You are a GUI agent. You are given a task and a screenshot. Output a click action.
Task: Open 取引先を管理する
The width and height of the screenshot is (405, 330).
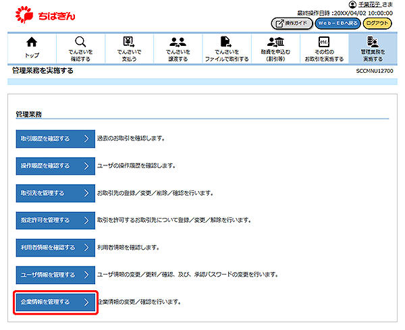pos(55,193)
